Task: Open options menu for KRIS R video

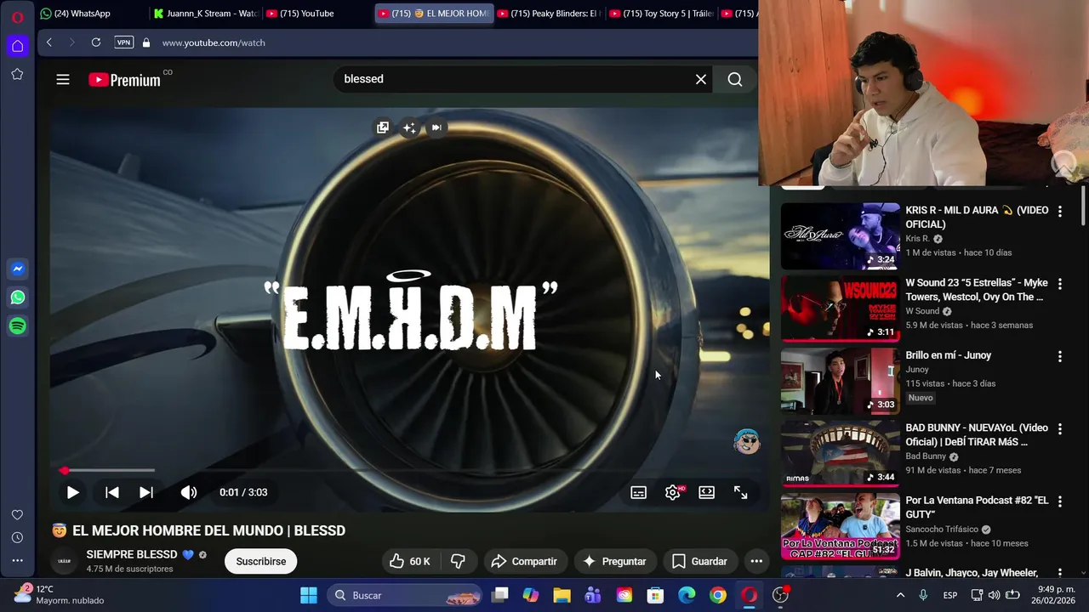Action: pyautogui.click(x=1060, y=211)
